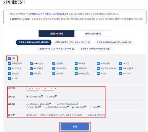Uncheck the KB국민은행 checkbox

(32, 68)
